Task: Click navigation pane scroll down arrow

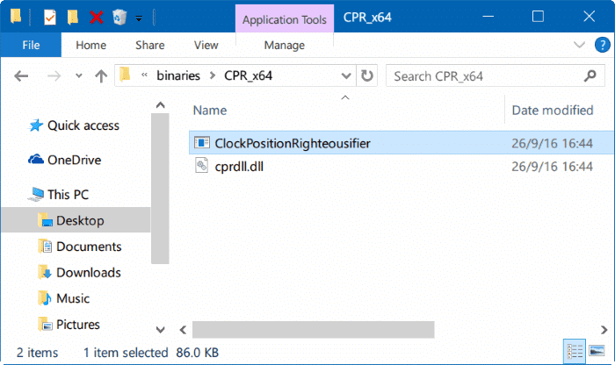Action: click(x=160, y=330)
